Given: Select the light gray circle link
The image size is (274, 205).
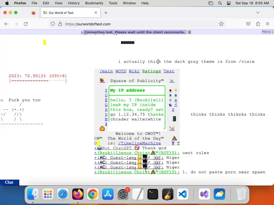Looking at the screenshot, I should click(170, 100).
